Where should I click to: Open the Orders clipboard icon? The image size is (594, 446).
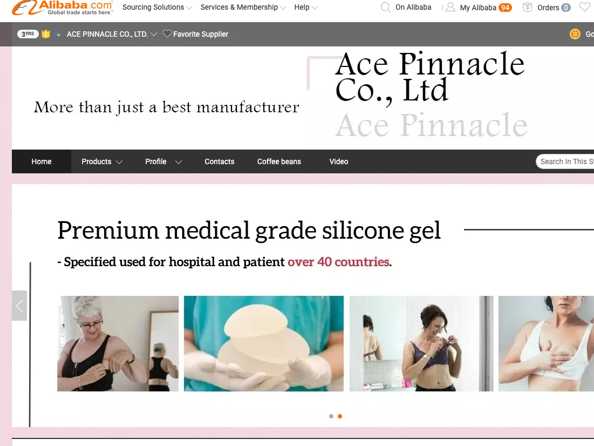point(527,7)
